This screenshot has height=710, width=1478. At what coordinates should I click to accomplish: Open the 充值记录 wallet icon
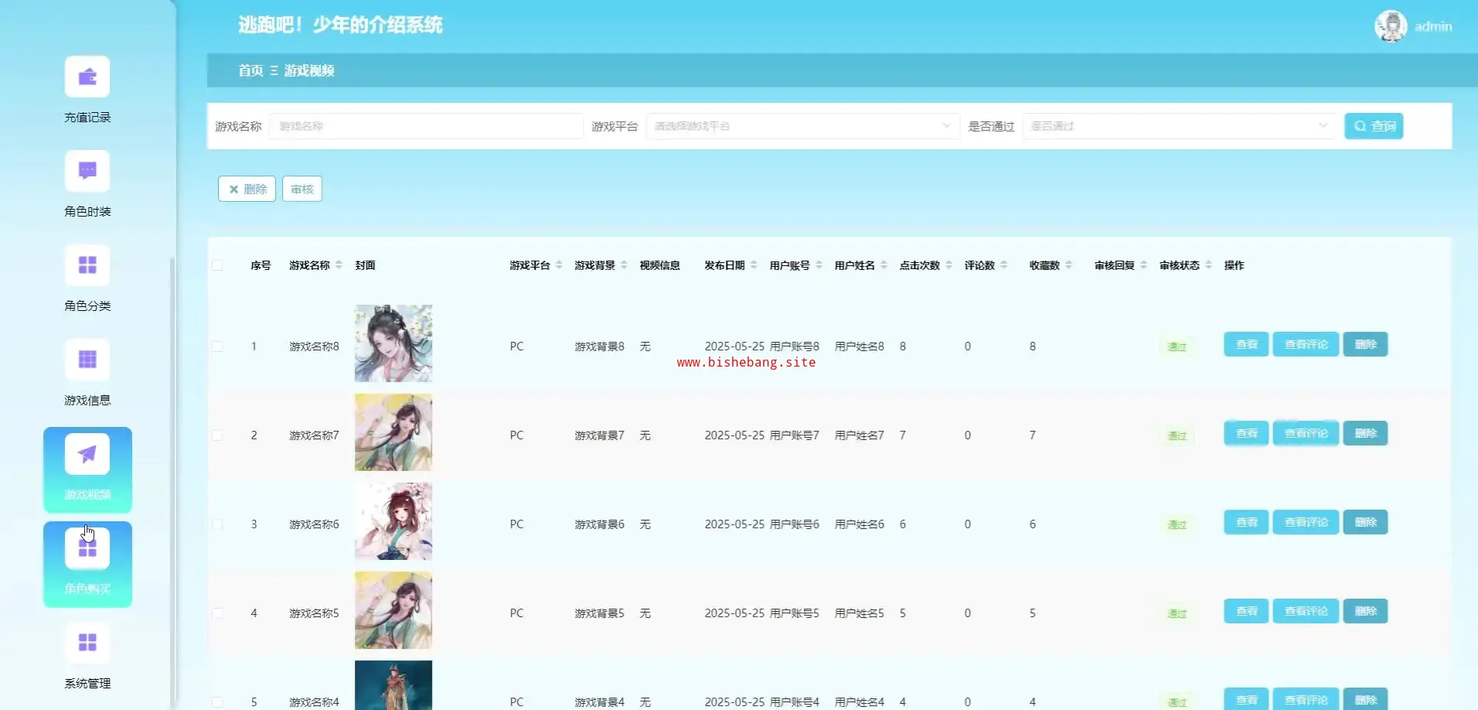(x=87, y=77)
